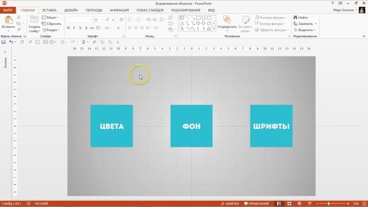The width and height of the screenshot is (368, 207).
Task: Decrease font size with smaller A icon
Action: coord(113,20)
